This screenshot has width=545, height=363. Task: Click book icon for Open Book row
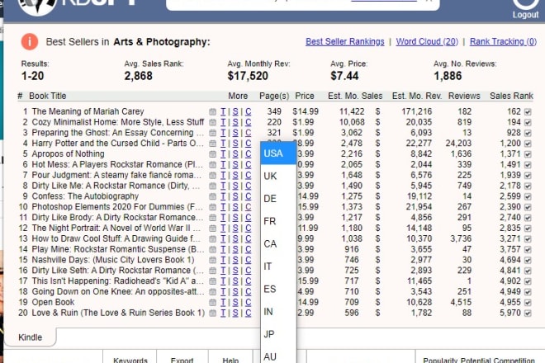211,302
